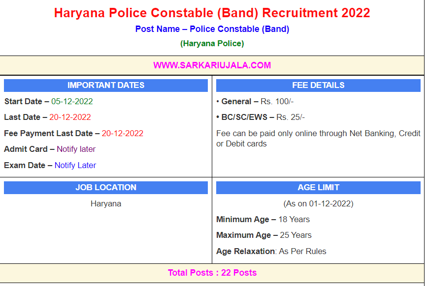Click the BC/SC/EWS Rs. 25/- fee entry
The height and width of the screenshot is (286, 427).
260,117
